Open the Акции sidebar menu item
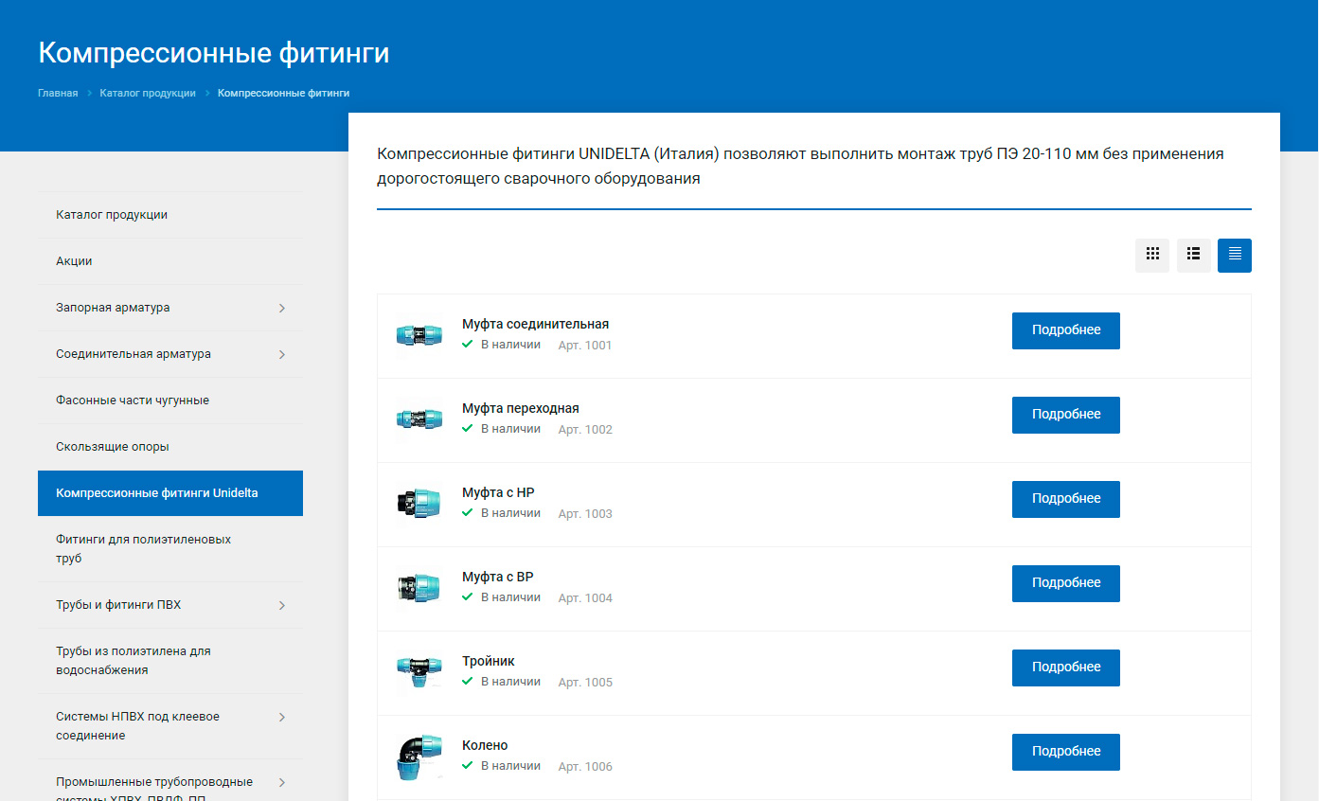 point(74,261)
